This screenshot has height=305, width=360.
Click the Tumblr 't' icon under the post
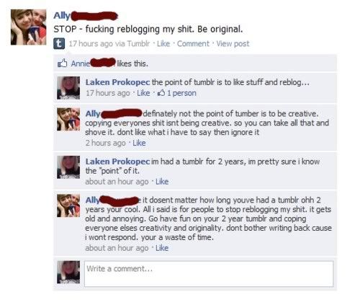click(59, 44)
